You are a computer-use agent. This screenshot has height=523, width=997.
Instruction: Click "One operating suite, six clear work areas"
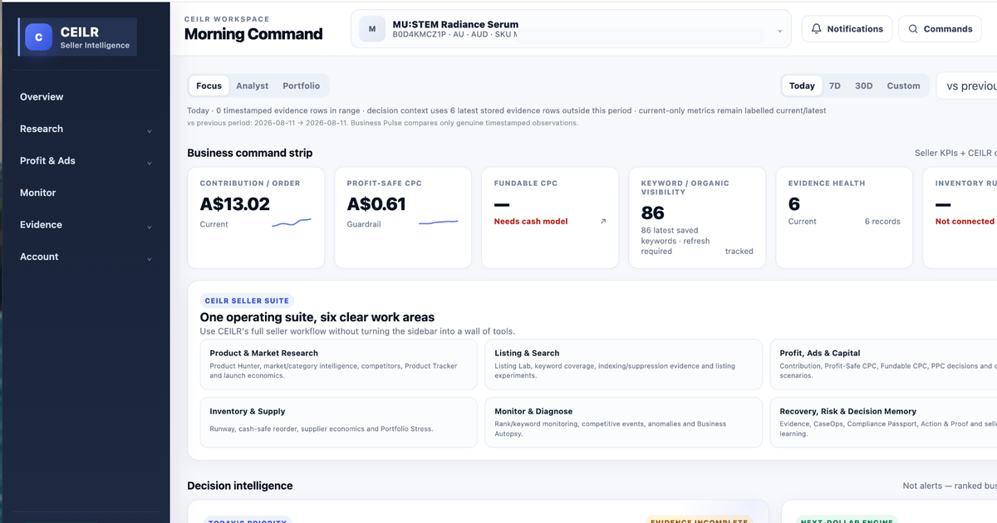click(x=317, y=317)
